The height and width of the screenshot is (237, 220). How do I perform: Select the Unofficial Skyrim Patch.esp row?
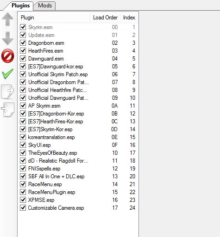[x=78, y=74]
